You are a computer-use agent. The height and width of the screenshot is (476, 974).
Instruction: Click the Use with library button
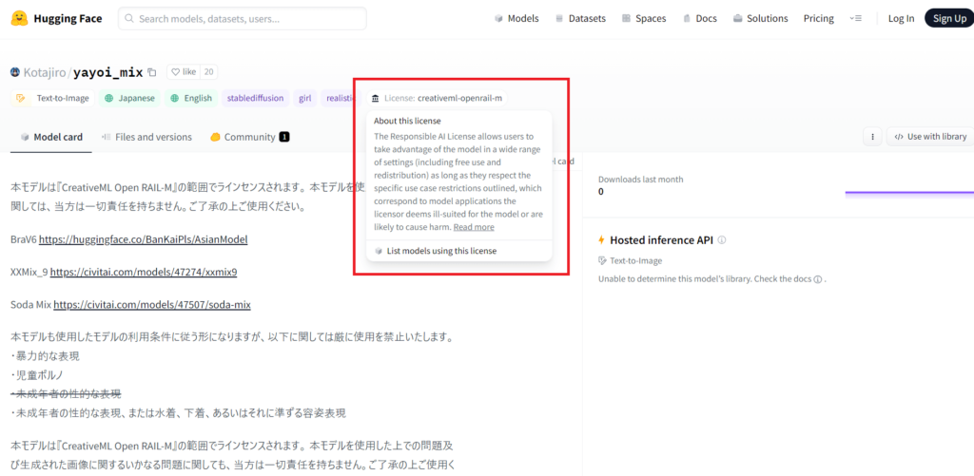click(930, 137)
